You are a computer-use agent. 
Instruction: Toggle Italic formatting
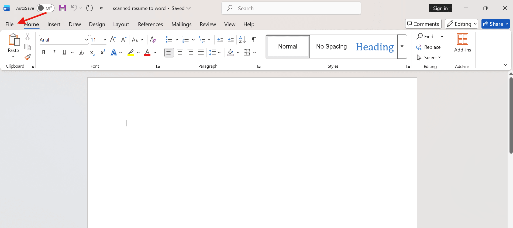coord(54,53)
